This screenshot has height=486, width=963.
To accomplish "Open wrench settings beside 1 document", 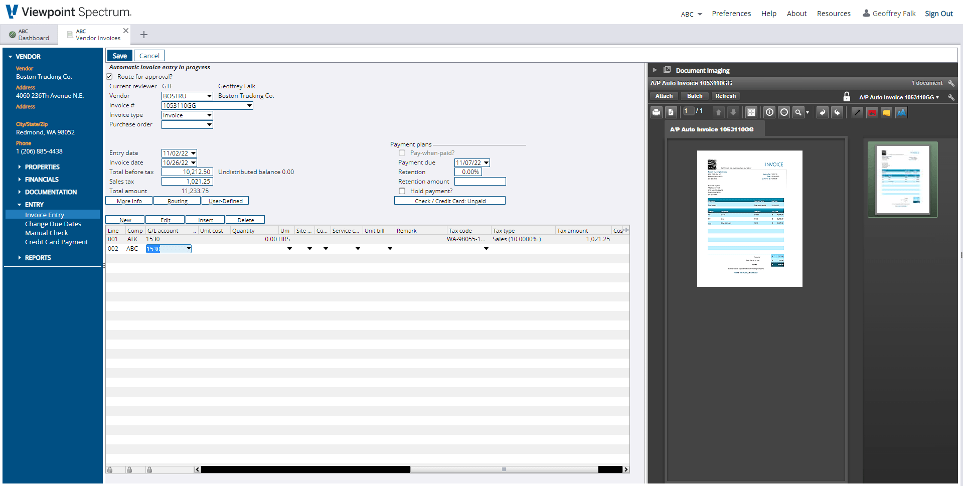I will (951, 83).
